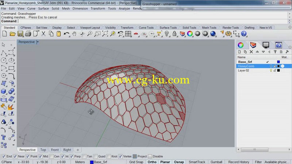Click the layer panel filter funnel icon
The height and width of the screenshot is (164, 292).
275,52
